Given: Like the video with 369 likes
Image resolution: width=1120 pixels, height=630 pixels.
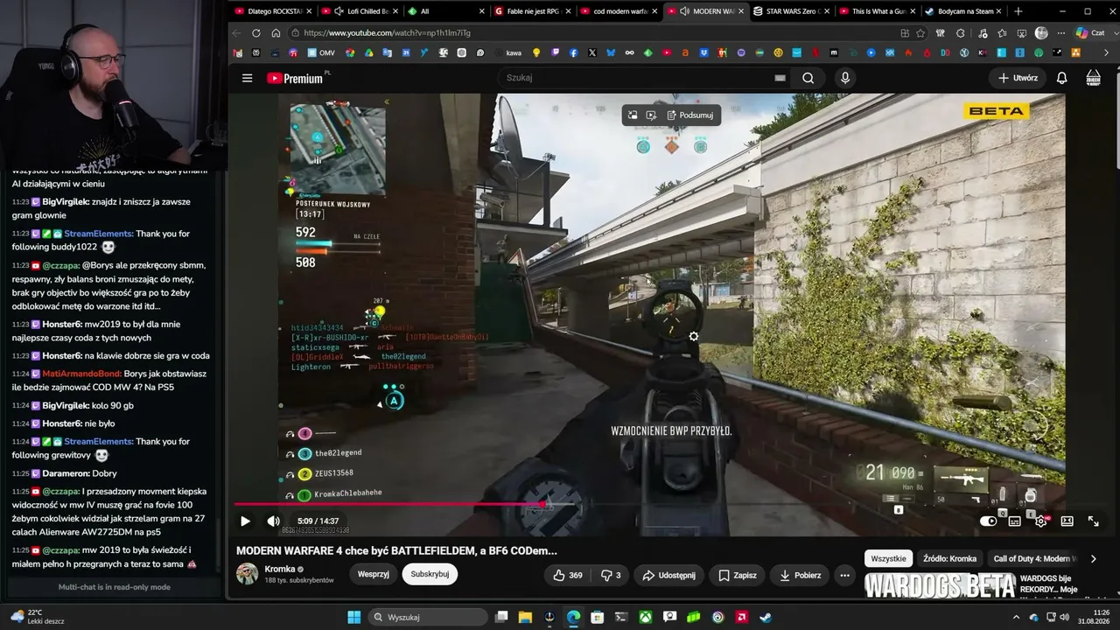Looking at the screenshot, I should coord(567,575).
